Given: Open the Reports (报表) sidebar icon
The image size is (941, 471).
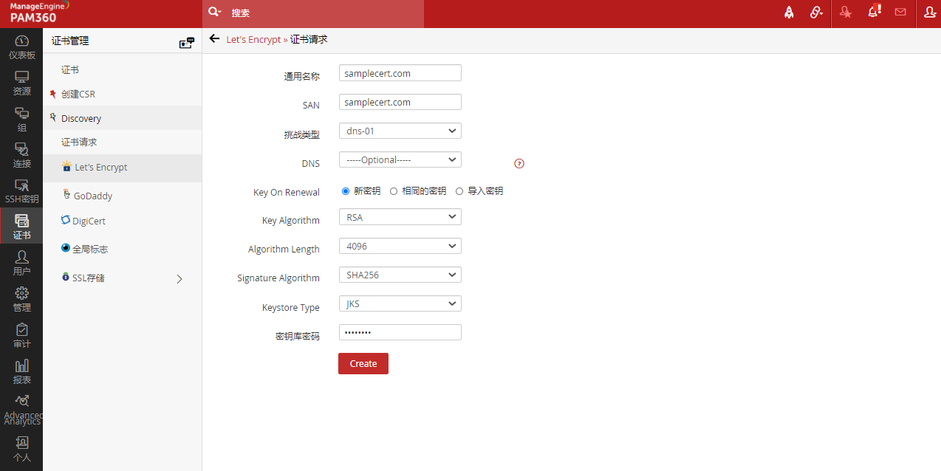Looking at the screenshot, I should [x=21, y=371].
